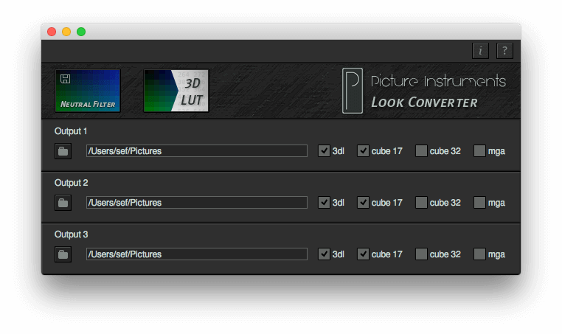This screenshot has height=334, width=562.
Task: Focus the Output 3 path field
Action: (197, 254)
